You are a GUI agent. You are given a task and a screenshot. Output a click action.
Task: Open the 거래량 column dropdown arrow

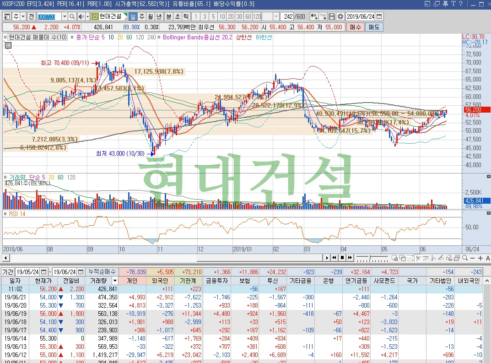point(115,281)
